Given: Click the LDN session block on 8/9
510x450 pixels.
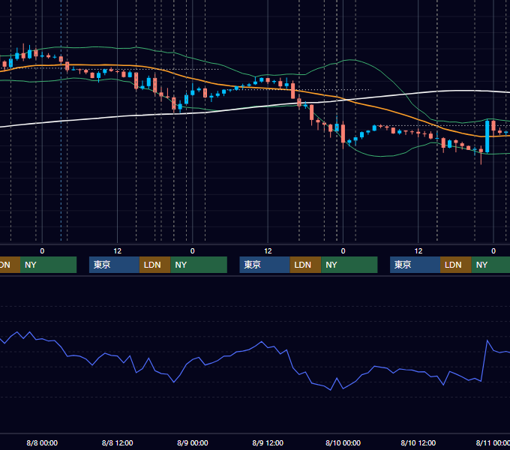Looking at the screenshot, I should point(305,265).
